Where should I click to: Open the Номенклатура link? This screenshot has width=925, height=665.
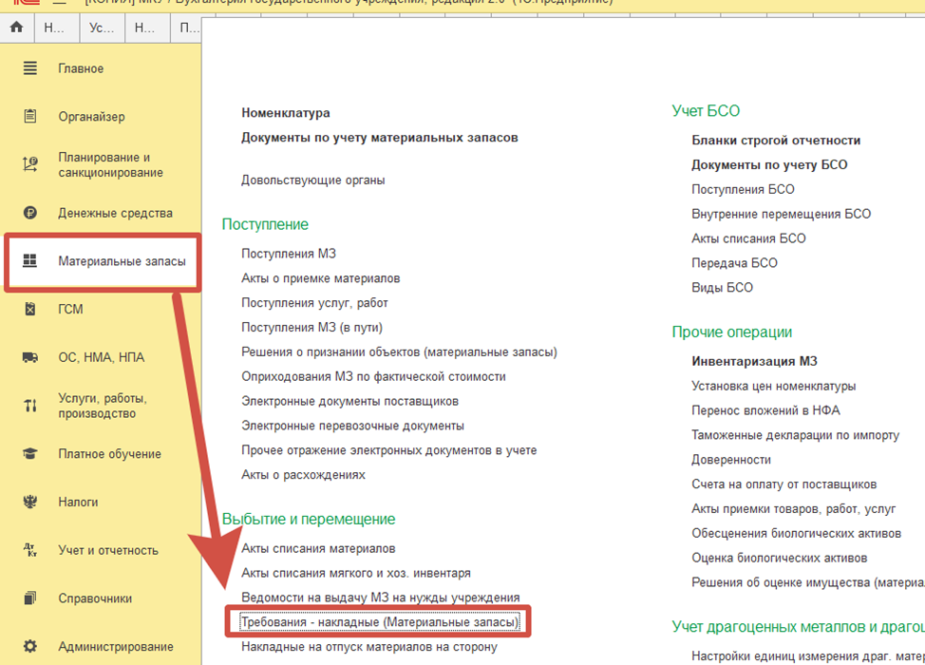point(286,113)
